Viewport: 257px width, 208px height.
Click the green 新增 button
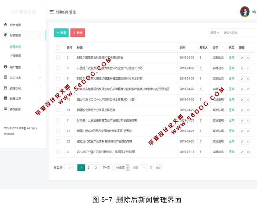click(61, 33)
